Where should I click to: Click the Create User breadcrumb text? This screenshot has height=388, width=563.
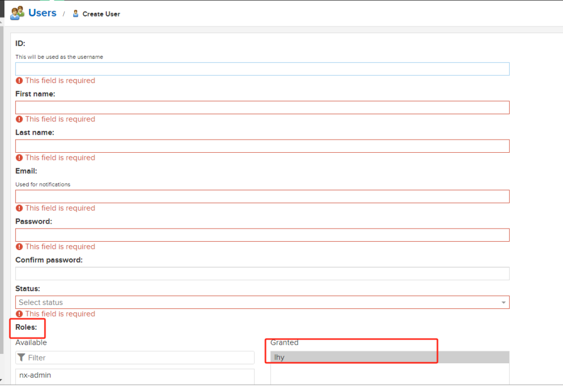pyautogui.click(x=101, y=14)
